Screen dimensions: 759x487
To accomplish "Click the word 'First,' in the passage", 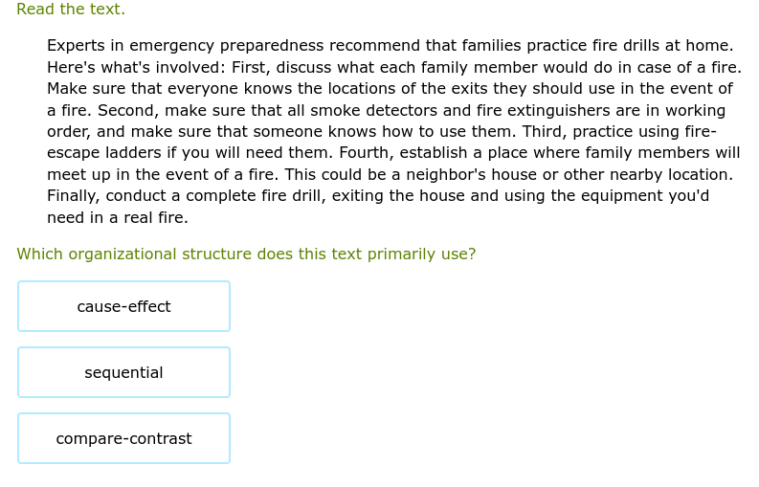I will point(252,67).
